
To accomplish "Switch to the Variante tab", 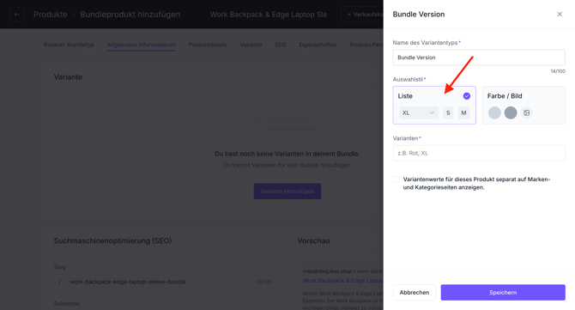I will (x=251, y=45).
